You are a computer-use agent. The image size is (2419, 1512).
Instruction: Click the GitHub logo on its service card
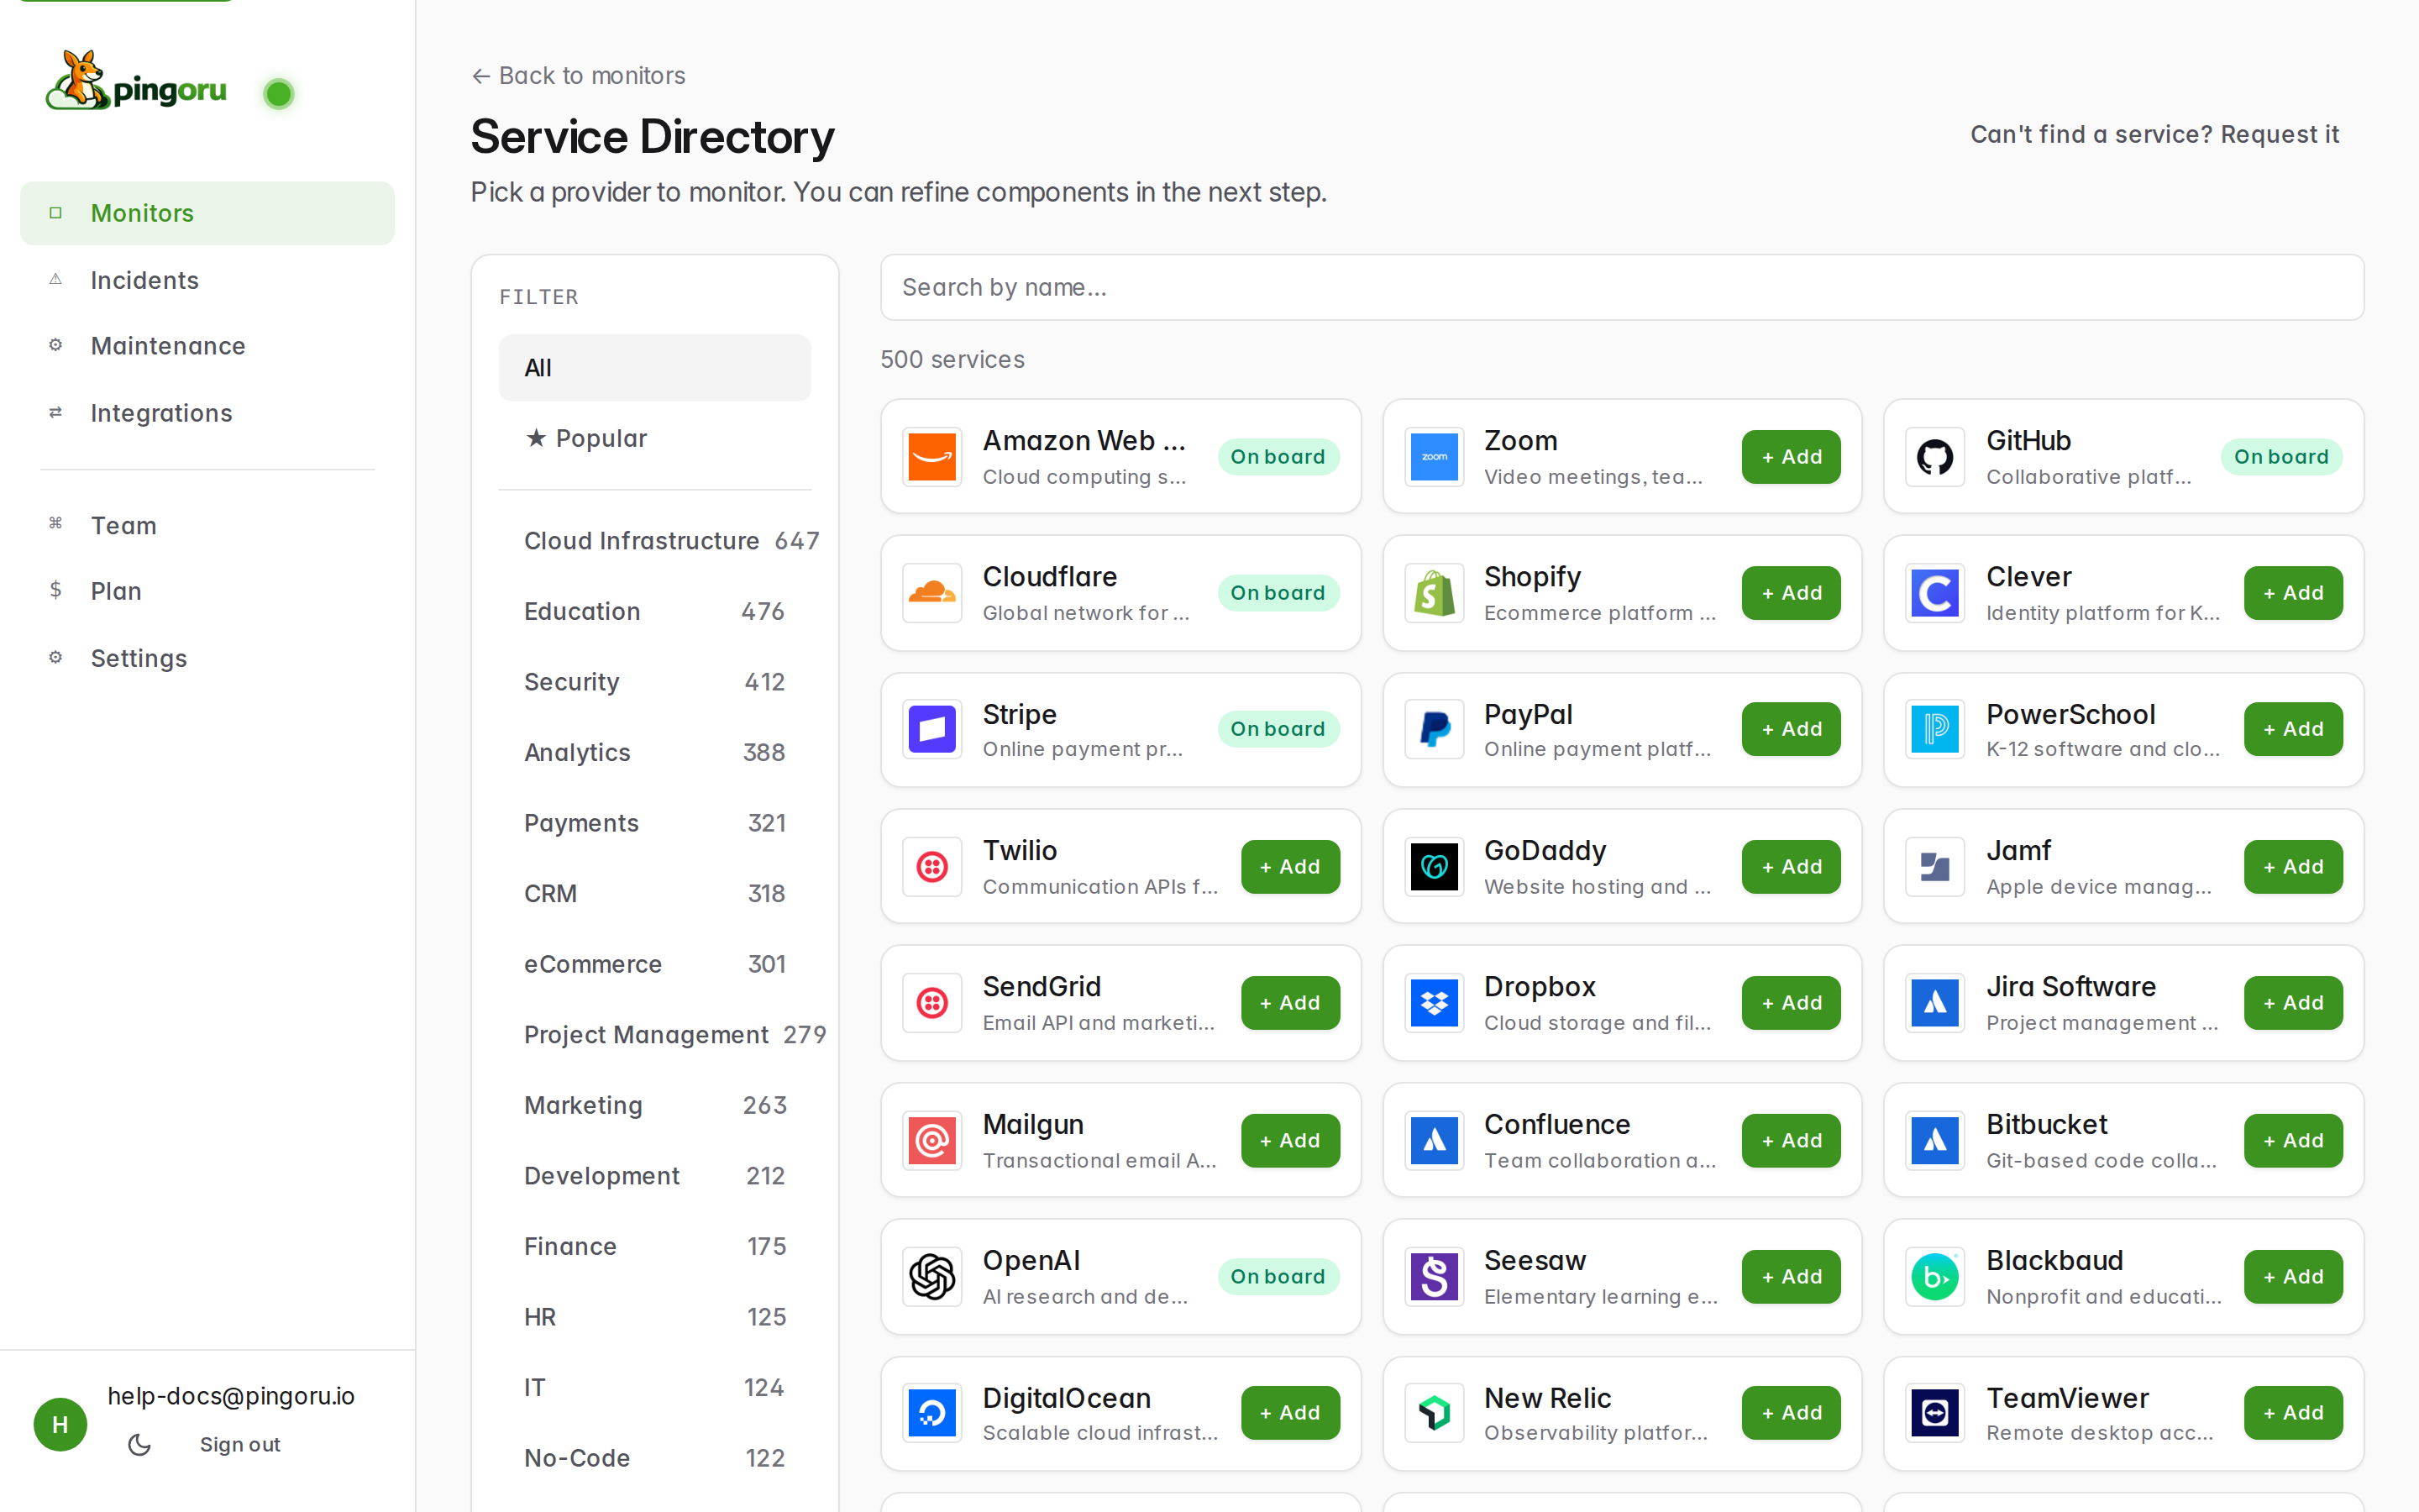coord(1934,456)
